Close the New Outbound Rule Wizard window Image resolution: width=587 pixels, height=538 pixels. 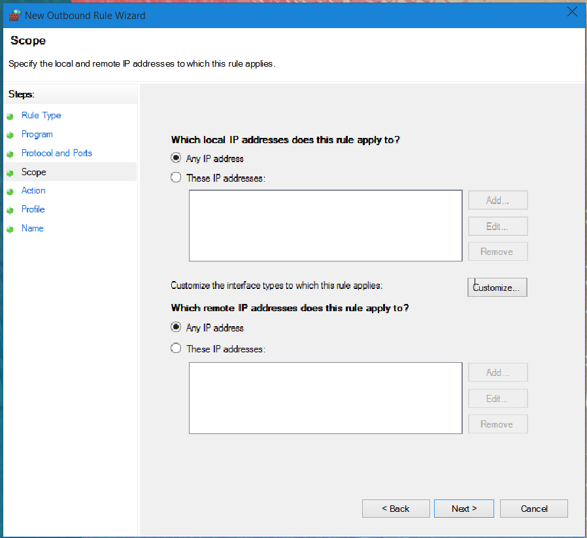[x=572, y=12]
